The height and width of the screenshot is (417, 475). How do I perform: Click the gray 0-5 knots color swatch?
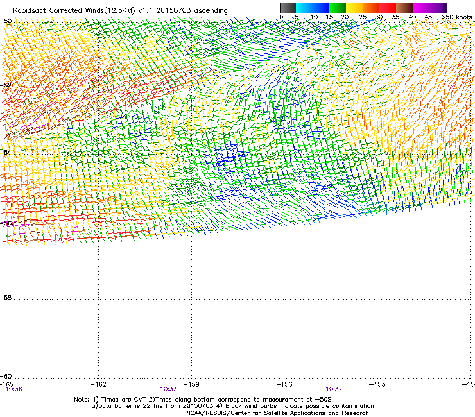[x=288, y=8]
